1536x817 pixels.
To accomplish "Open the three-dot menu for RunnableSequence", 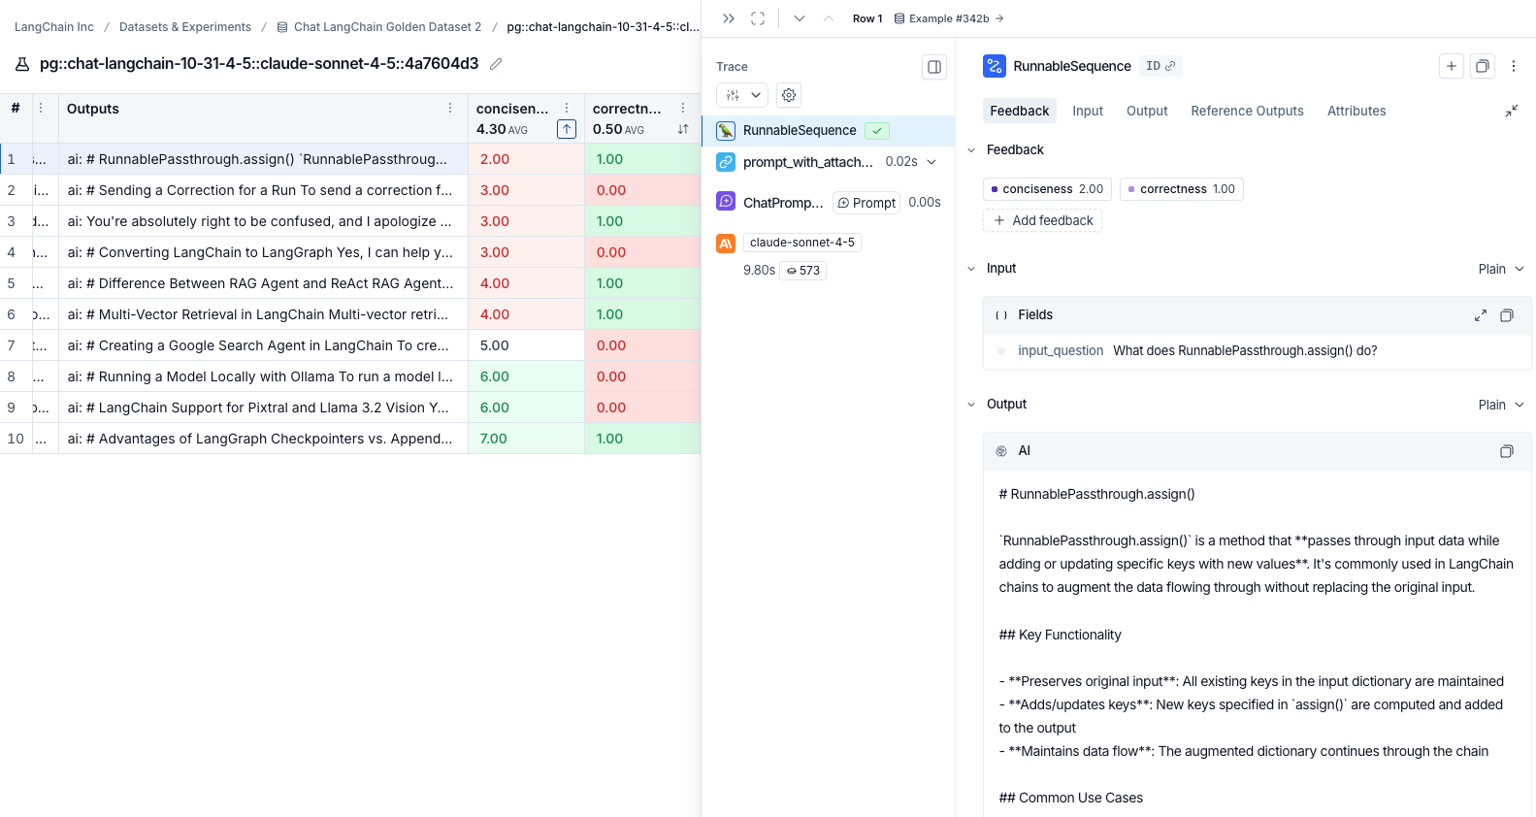I will click(1514, 66).
